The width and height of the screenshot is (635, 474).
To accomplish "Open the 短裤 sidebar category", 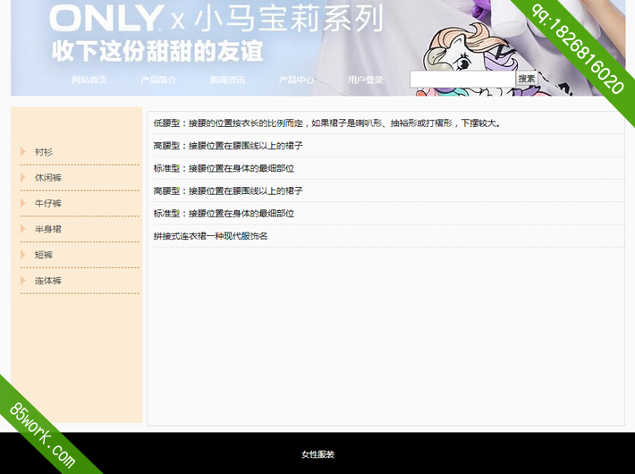I will point(43,255).
